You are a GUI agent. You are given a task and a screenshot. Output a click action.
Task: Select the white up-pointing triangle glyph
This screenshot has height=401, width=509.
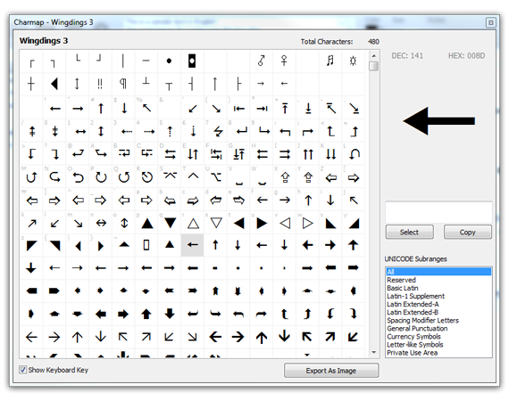click(193, 223)
